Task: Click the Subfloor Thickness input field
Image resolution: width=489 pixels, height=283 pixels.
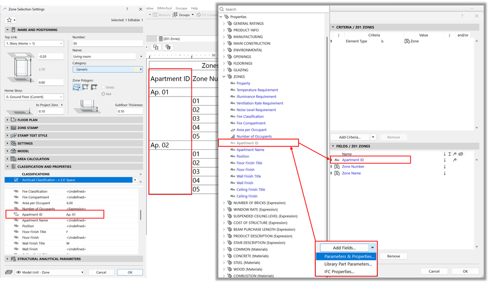Action: (129, 112)
